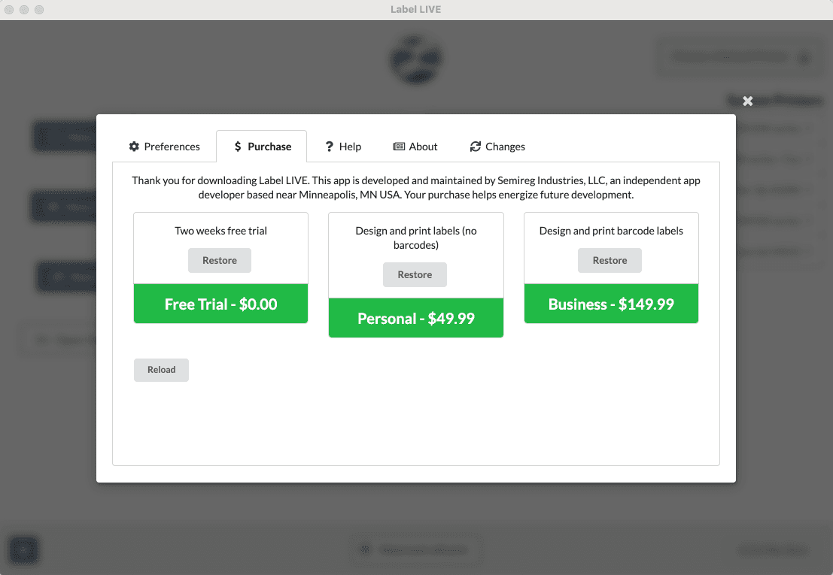833x575 pixels.
Task: Click the icon button in the bottom-left corner
Action: tap(23, 550)
